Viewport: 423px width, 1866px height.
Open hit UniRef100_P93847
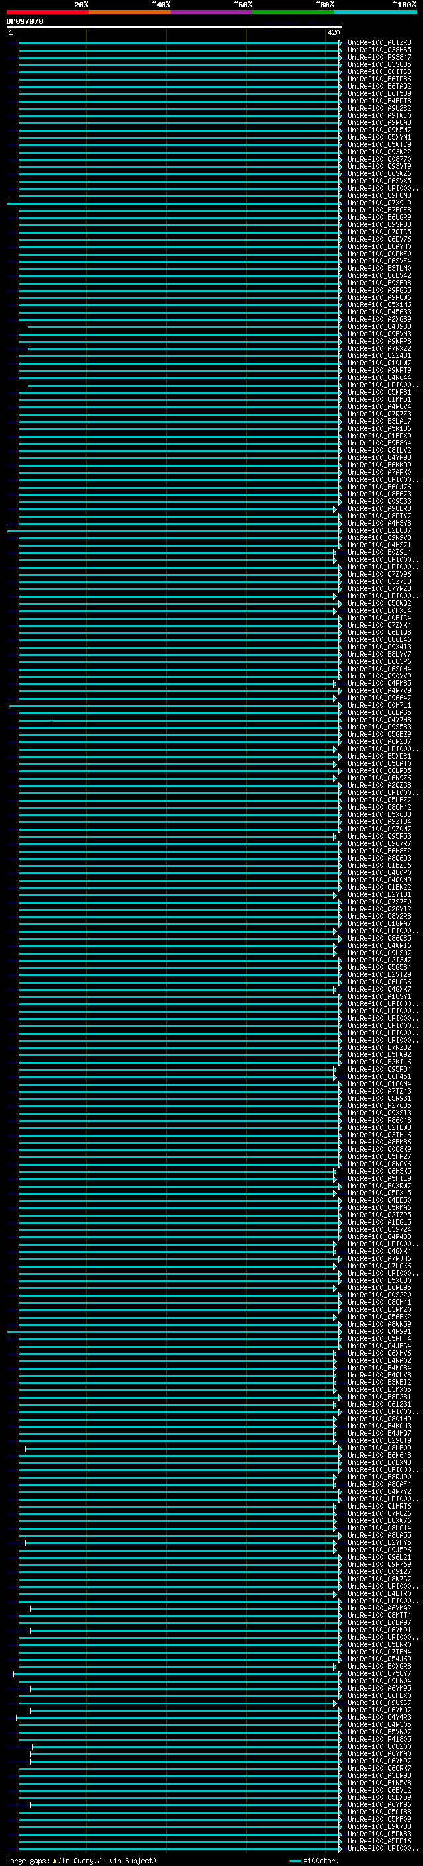379,57
